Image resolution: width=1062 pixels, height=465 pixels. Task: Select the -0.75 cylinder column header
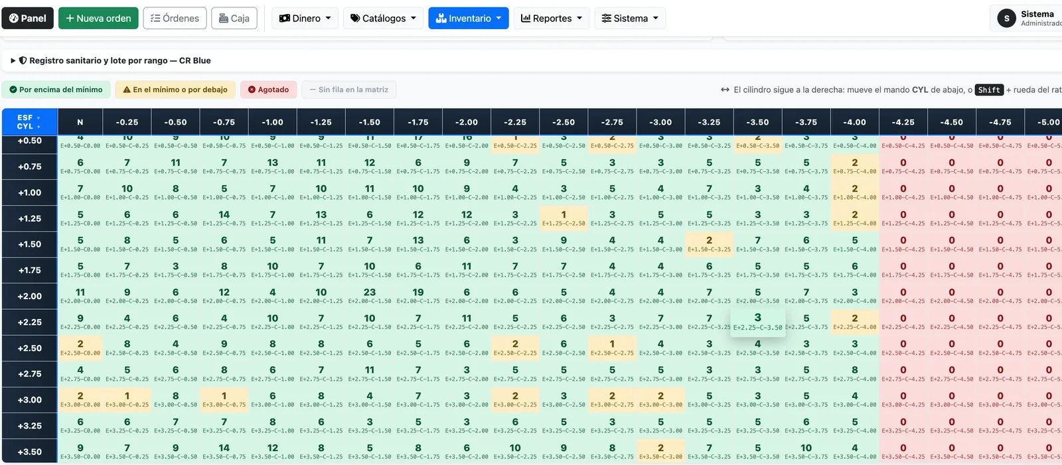coord(224,122)
